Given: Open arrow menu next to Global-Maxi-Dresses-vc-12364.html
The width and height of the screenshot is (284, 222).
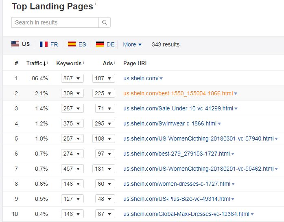Looking at the screenshot, I should point(252,214).
